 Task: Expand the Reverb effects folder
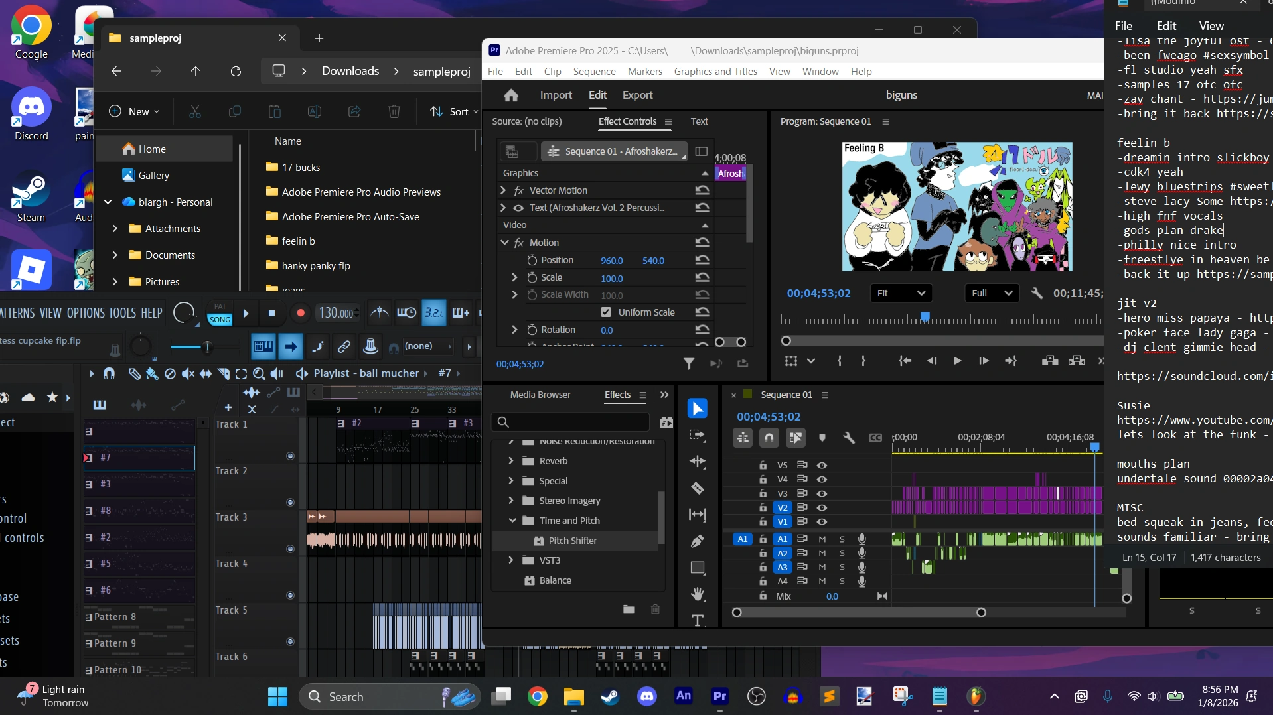click(510, 461)
